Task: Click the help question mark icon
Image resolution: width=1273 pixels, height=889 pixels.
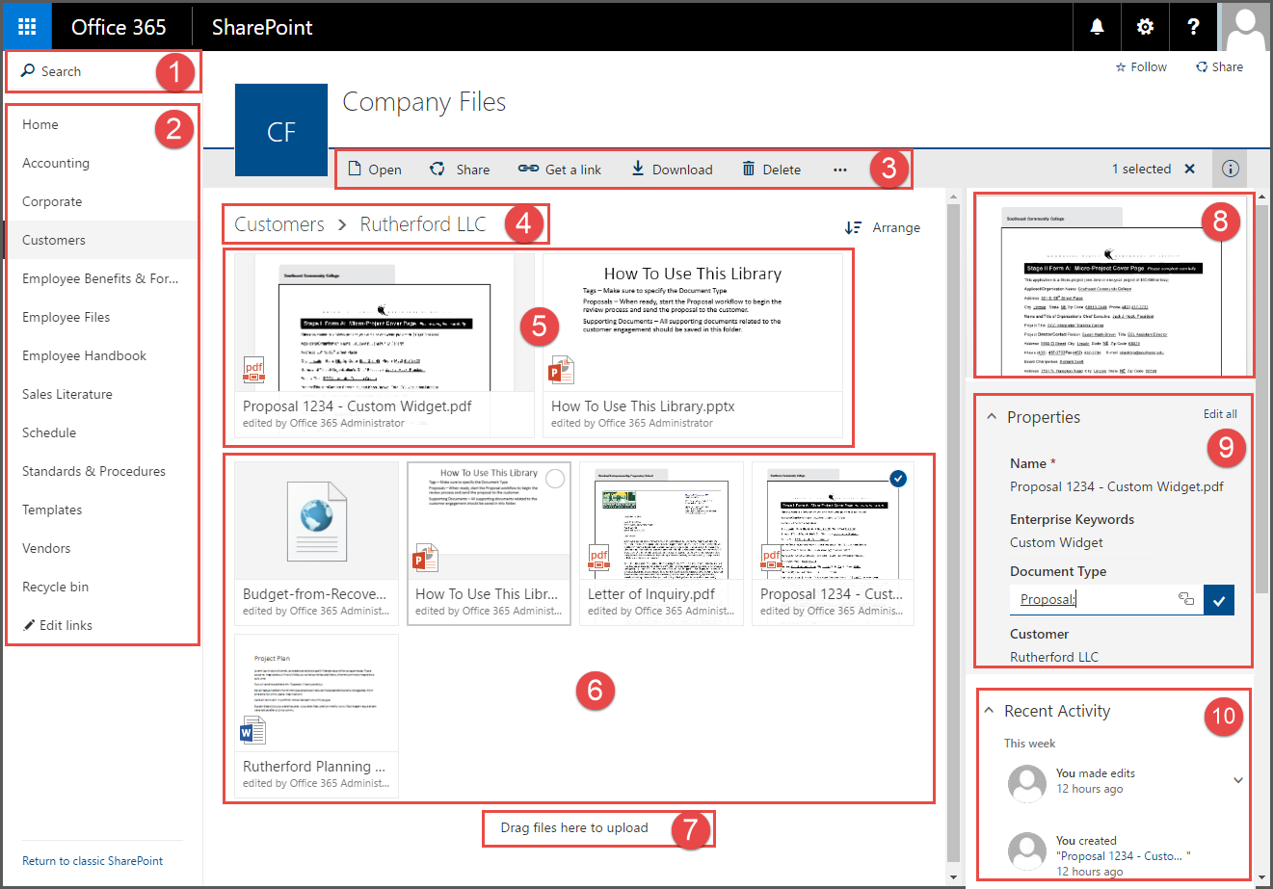Action: point(1193,27)
